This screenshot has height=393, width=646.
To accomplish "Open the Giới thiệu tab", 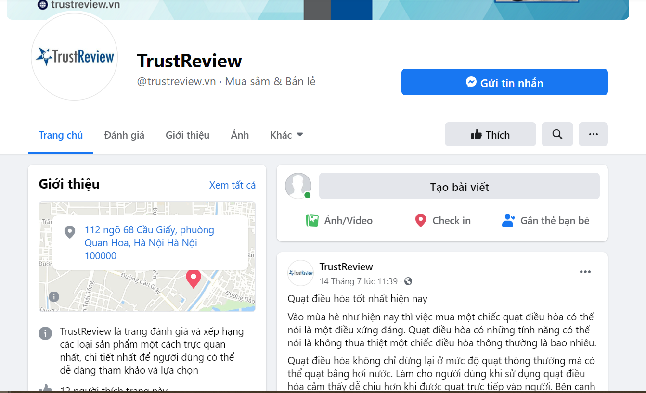I will (x=188, y=135).
